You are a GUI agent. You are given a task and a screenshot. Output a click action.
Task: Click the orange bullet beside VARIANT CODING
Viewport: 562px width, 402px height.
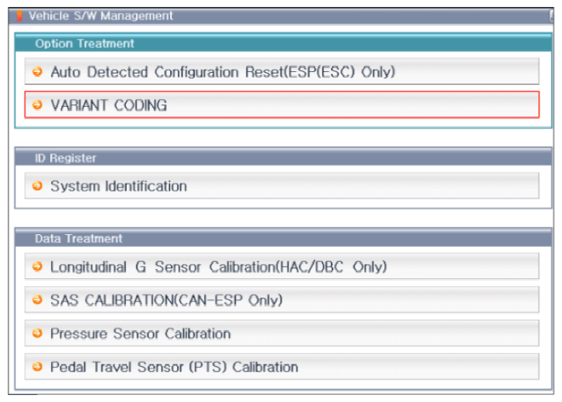coord(37,105)
